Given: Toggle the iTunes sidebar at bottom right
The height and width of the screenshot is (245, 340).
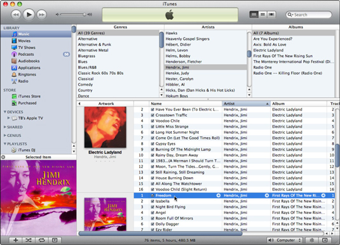Looking at the screenshot, I should point(325,240).
